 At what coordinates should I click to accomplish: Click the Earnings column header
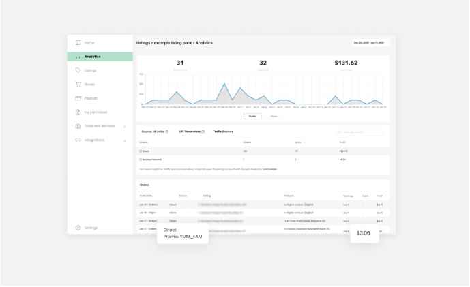(348, 196)
